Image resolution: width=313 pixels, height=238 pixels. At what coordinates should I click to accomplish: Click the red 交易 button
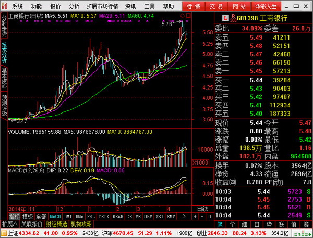pyautogui.click(x=216, y=6)
